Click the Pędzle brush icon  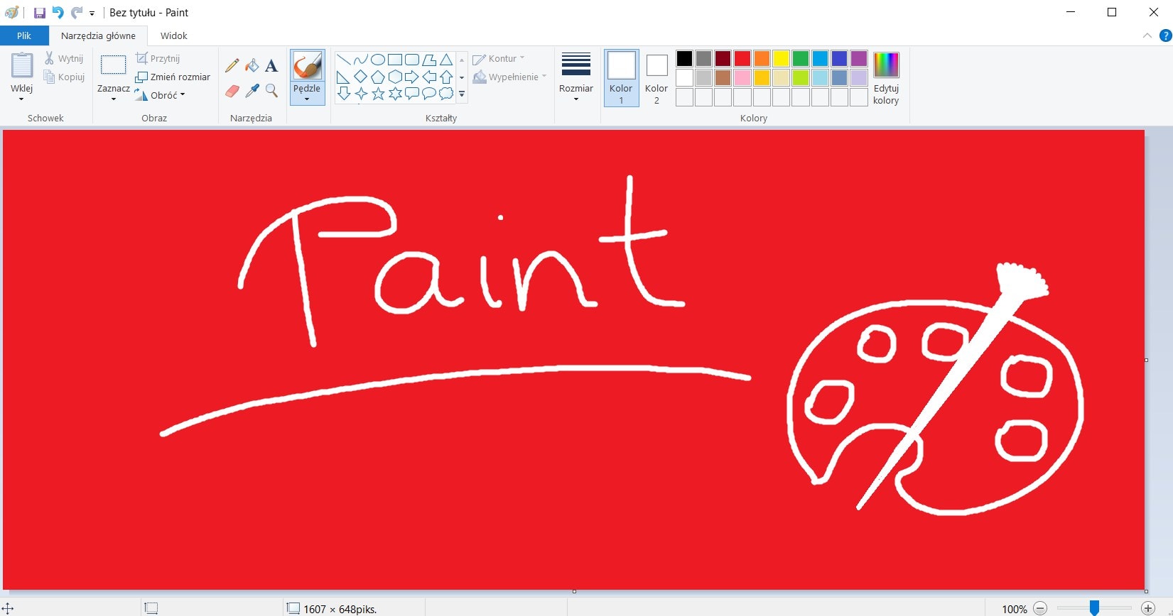pyautogui.click(x=308, y=65)
